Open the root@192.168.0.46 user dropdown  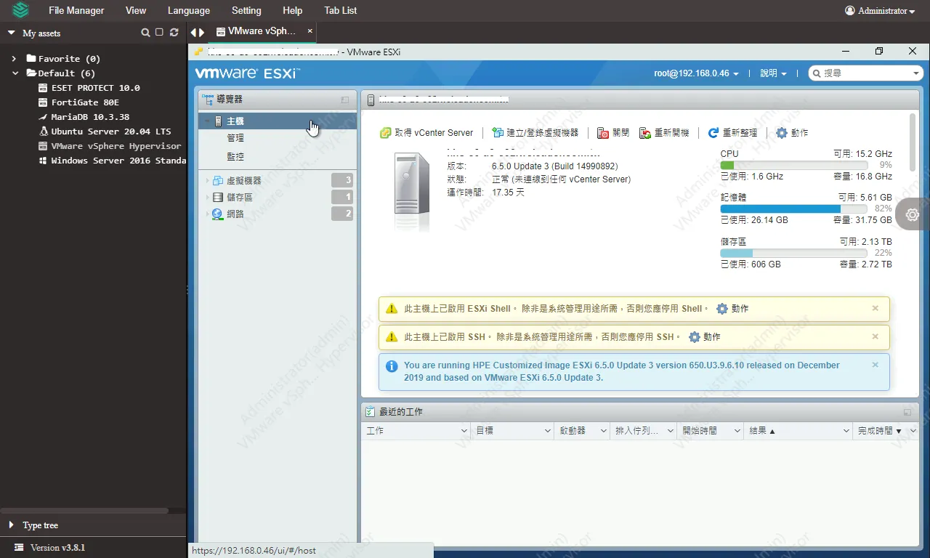click(696, 73)
